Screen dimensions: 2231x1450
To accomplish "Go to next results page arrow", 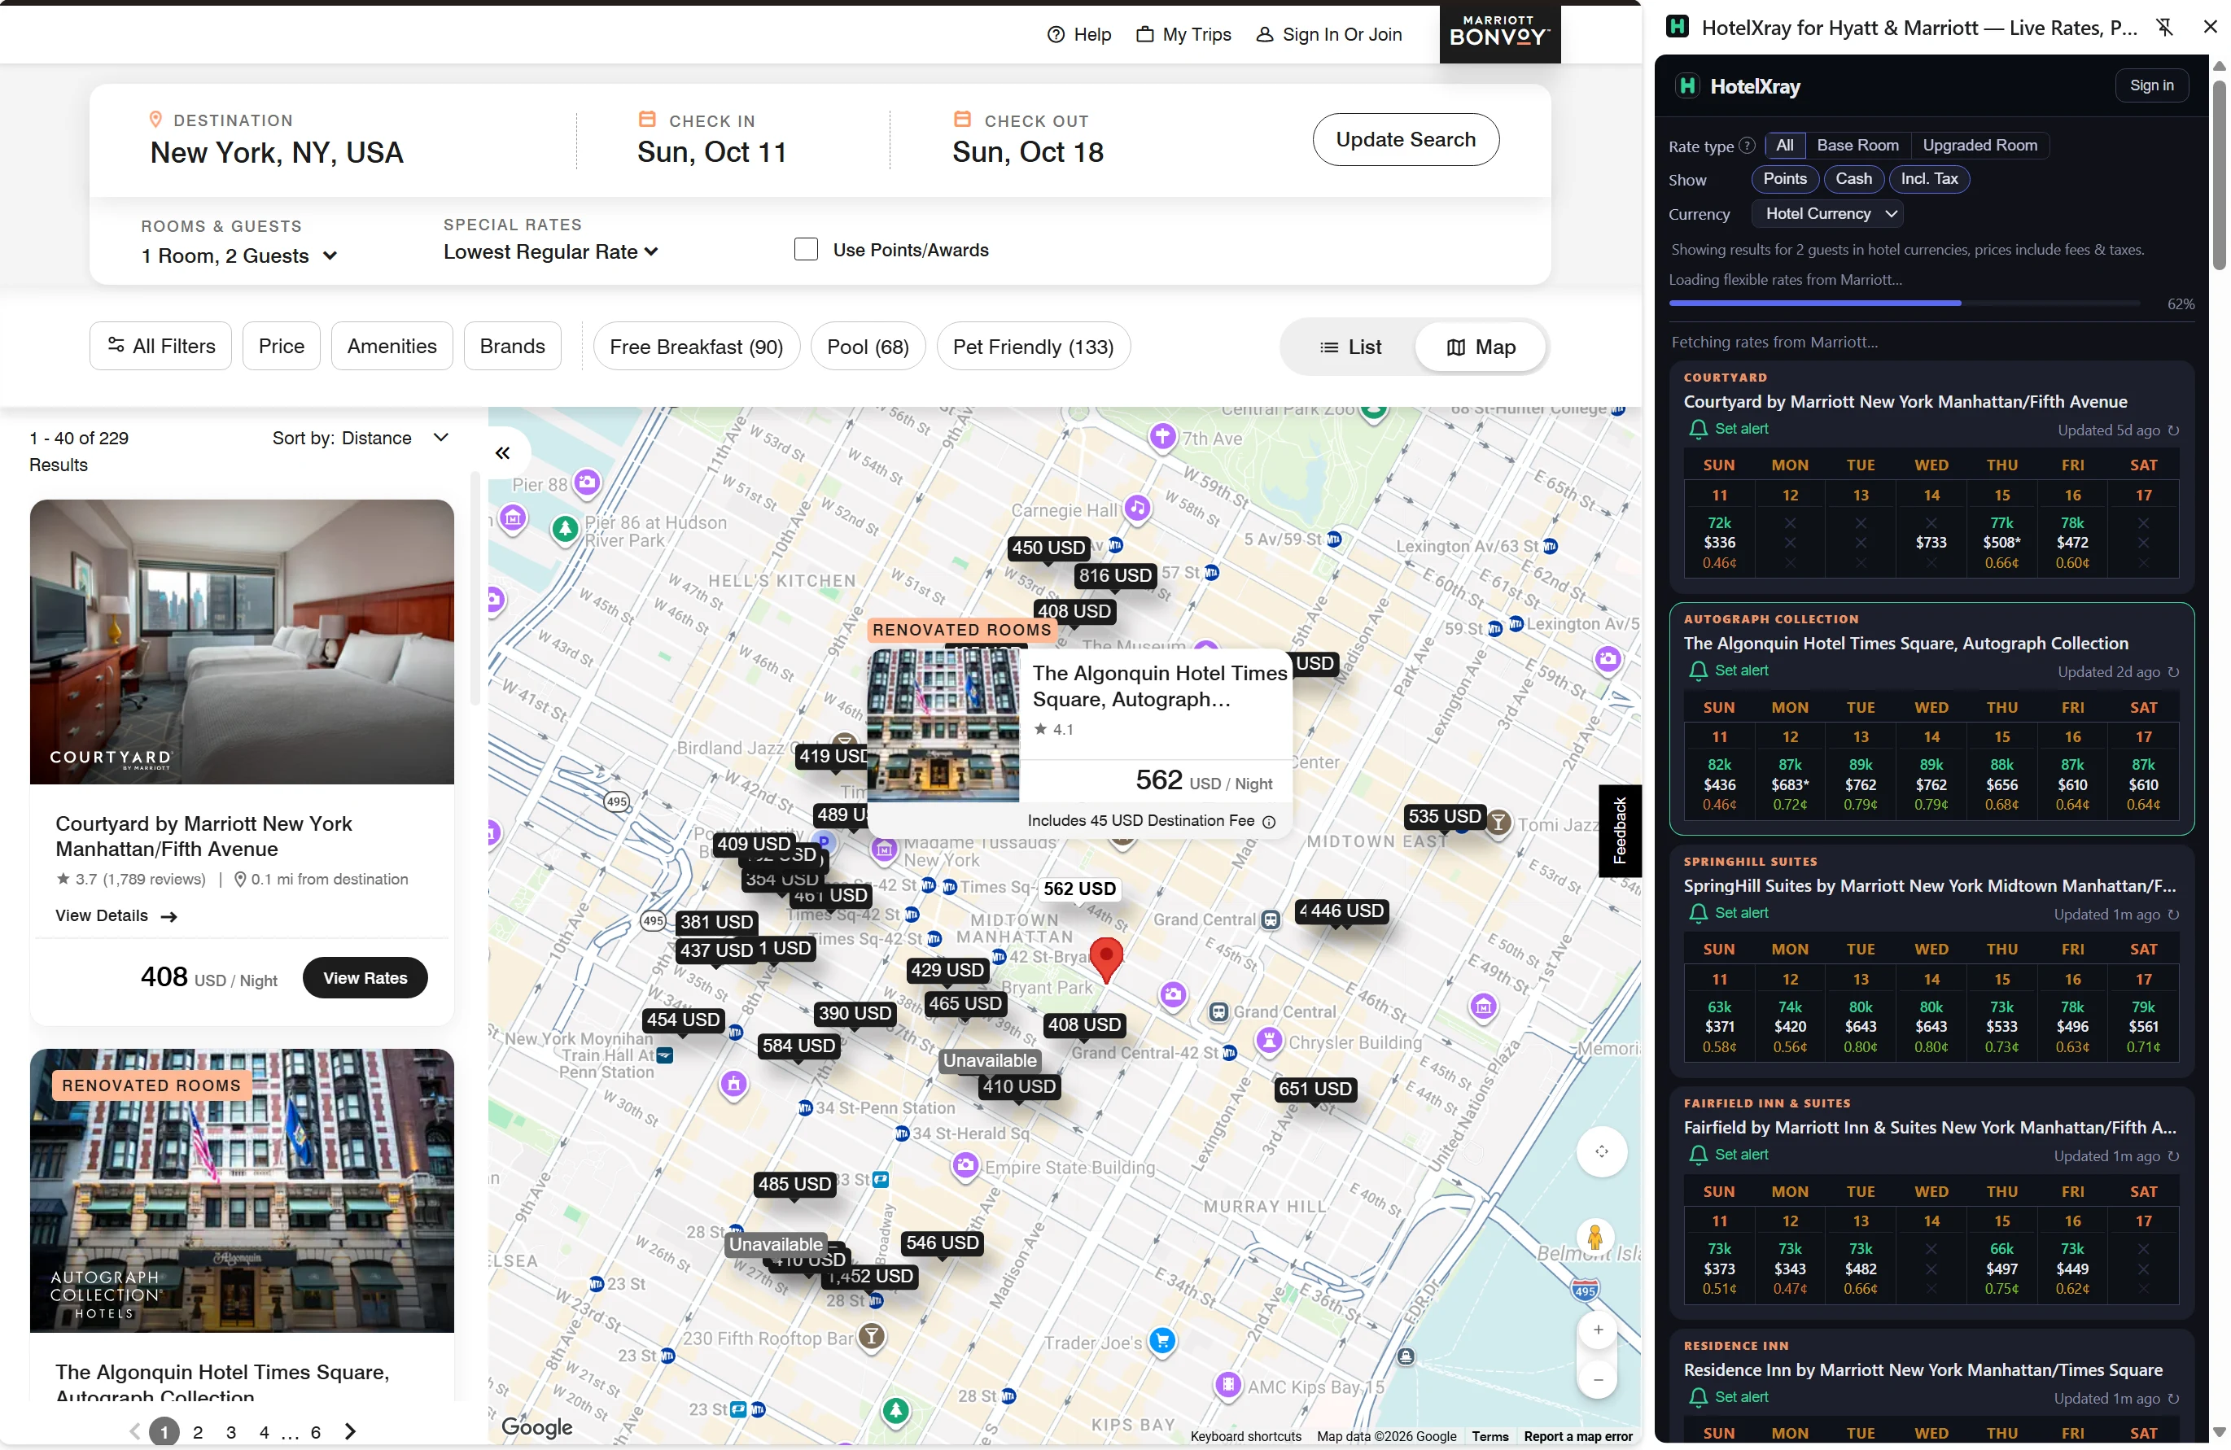I will pyautogui.click(x=350, y=1431).
